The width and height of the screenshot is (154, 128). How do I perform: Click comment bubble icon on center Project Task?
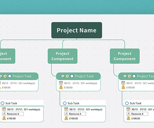click(72, 76)
